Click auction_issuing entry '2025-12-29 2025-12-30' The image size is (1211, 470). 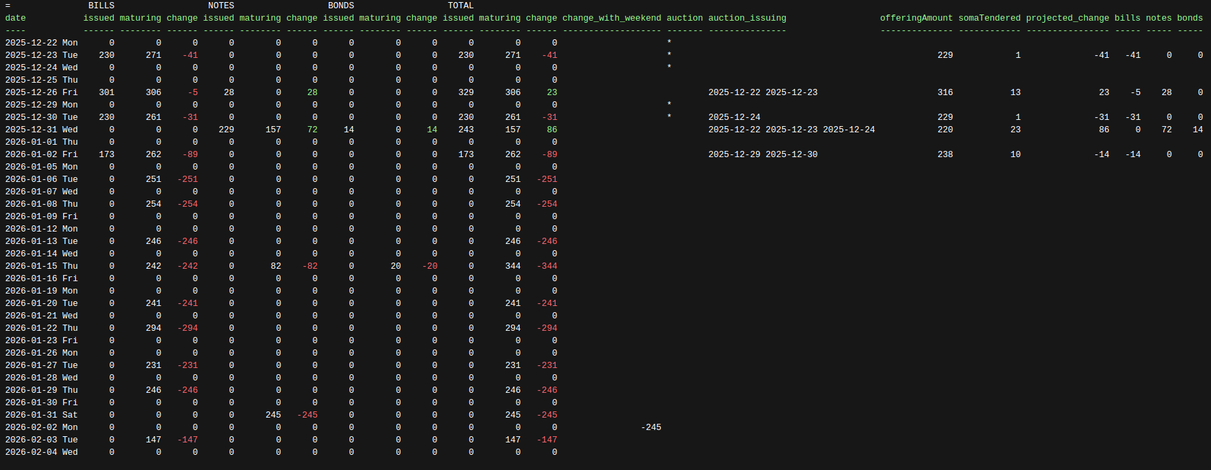[763, 154]
